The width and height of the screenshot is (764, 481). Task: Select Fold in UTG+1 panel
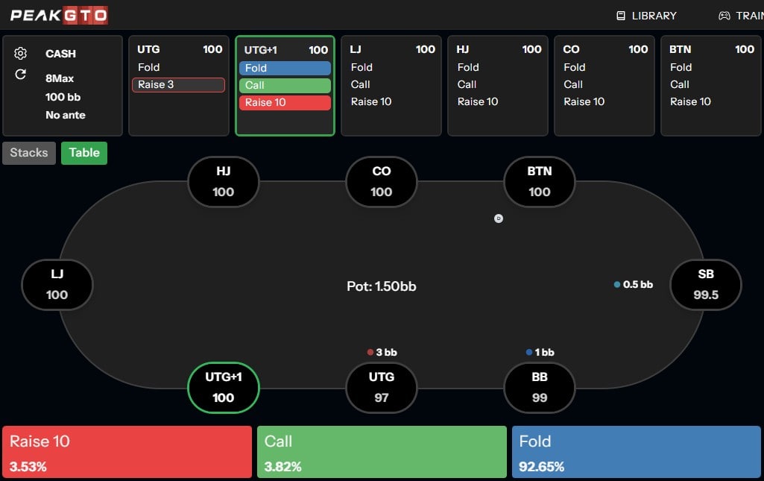pos(285,68)
